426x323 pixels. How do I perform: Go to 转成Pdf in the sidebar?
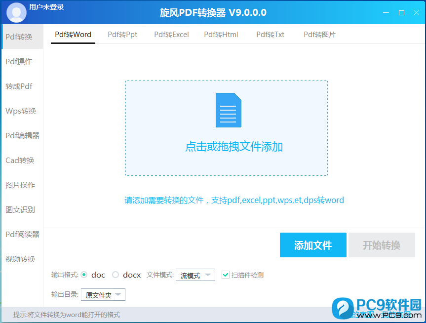click(x=23, y=86)
